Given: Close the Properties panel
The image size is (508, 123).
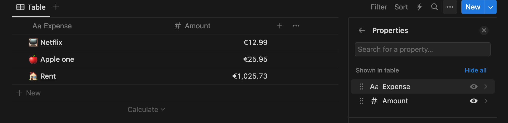Looking at the screenshot, I should click(484, 31).
